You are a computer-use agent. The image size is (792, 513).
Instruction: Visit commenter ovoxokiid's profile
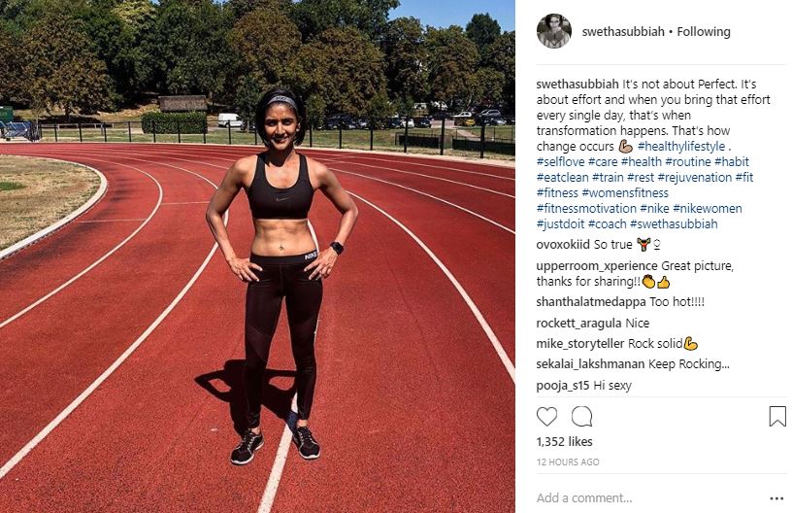[563, 245]
